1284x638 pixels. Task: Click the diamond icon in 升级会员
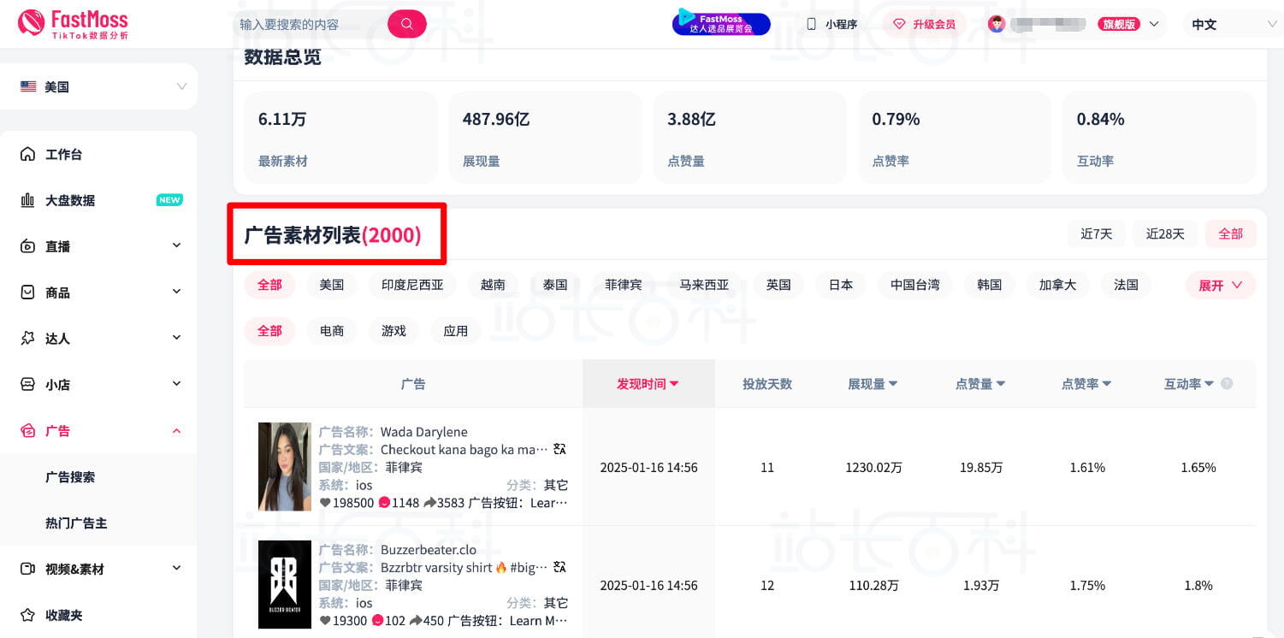tap(899, 24)
